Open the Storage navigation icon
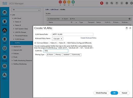133x98 pixels. (x=5, y=57)
